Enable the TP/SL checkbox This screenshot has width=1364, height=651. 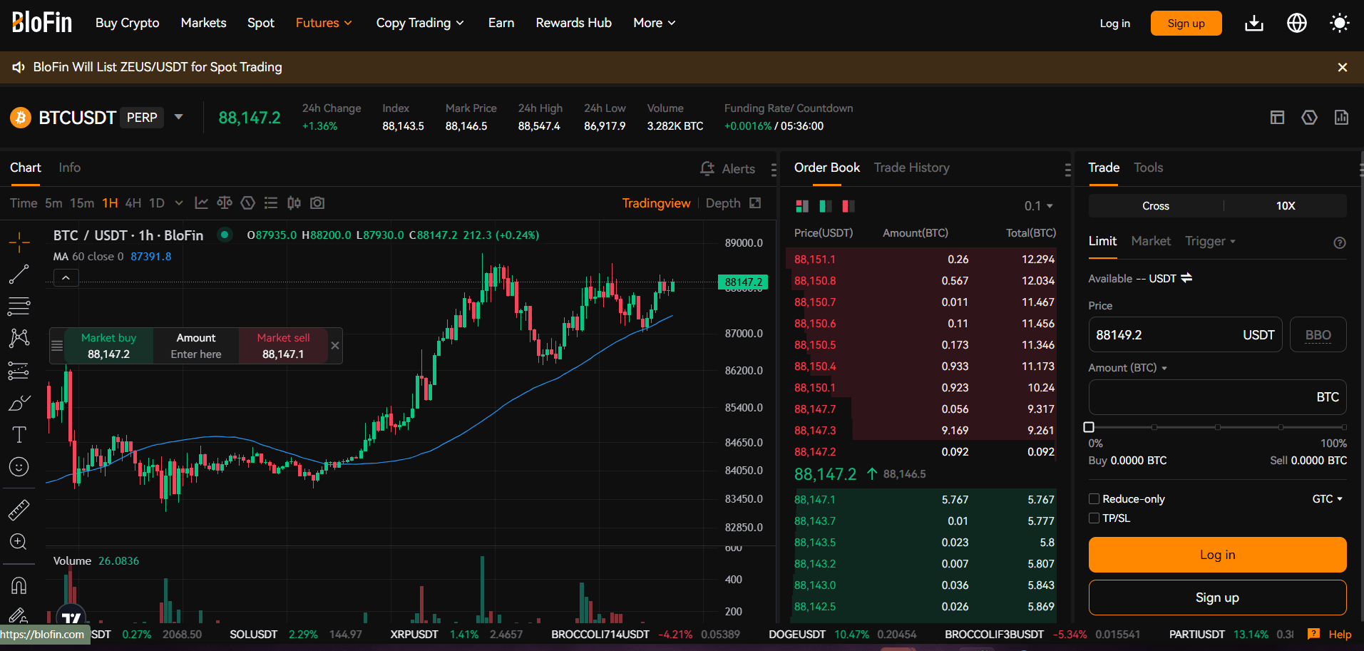[x=1094, y=518]
